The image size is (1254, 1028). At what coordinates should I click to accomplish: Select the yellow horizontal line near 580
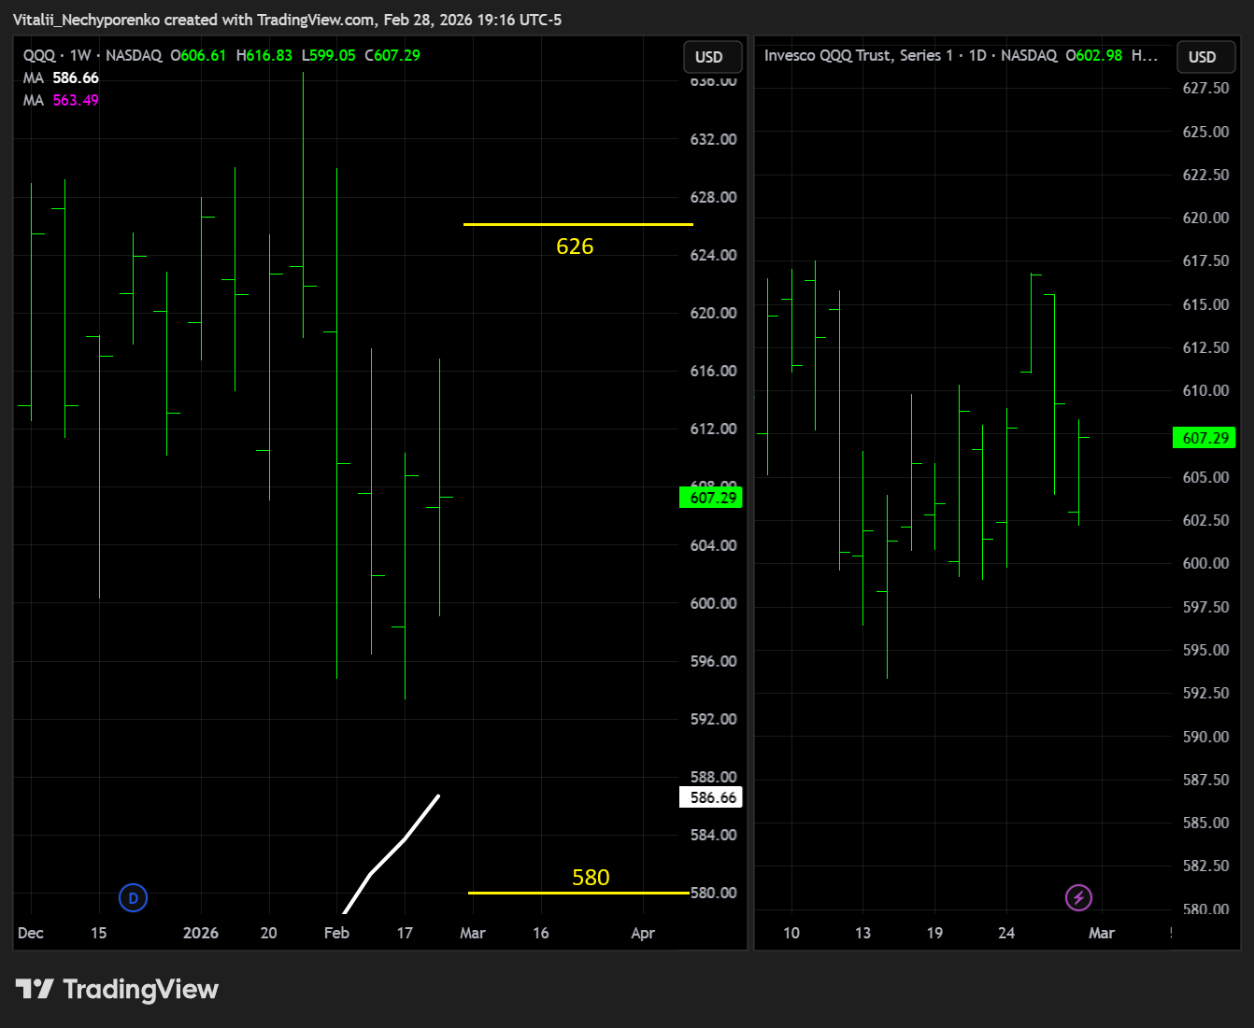tap(578, 893)
